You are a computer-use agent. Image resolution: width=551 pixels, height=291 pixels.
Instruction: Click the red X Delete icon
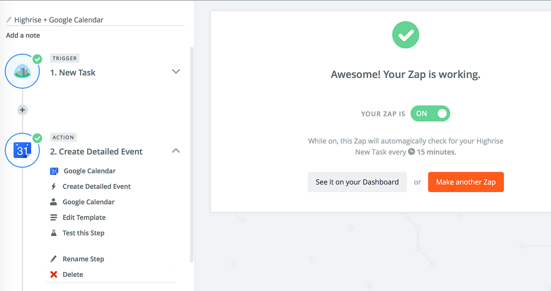click(53, 275)
